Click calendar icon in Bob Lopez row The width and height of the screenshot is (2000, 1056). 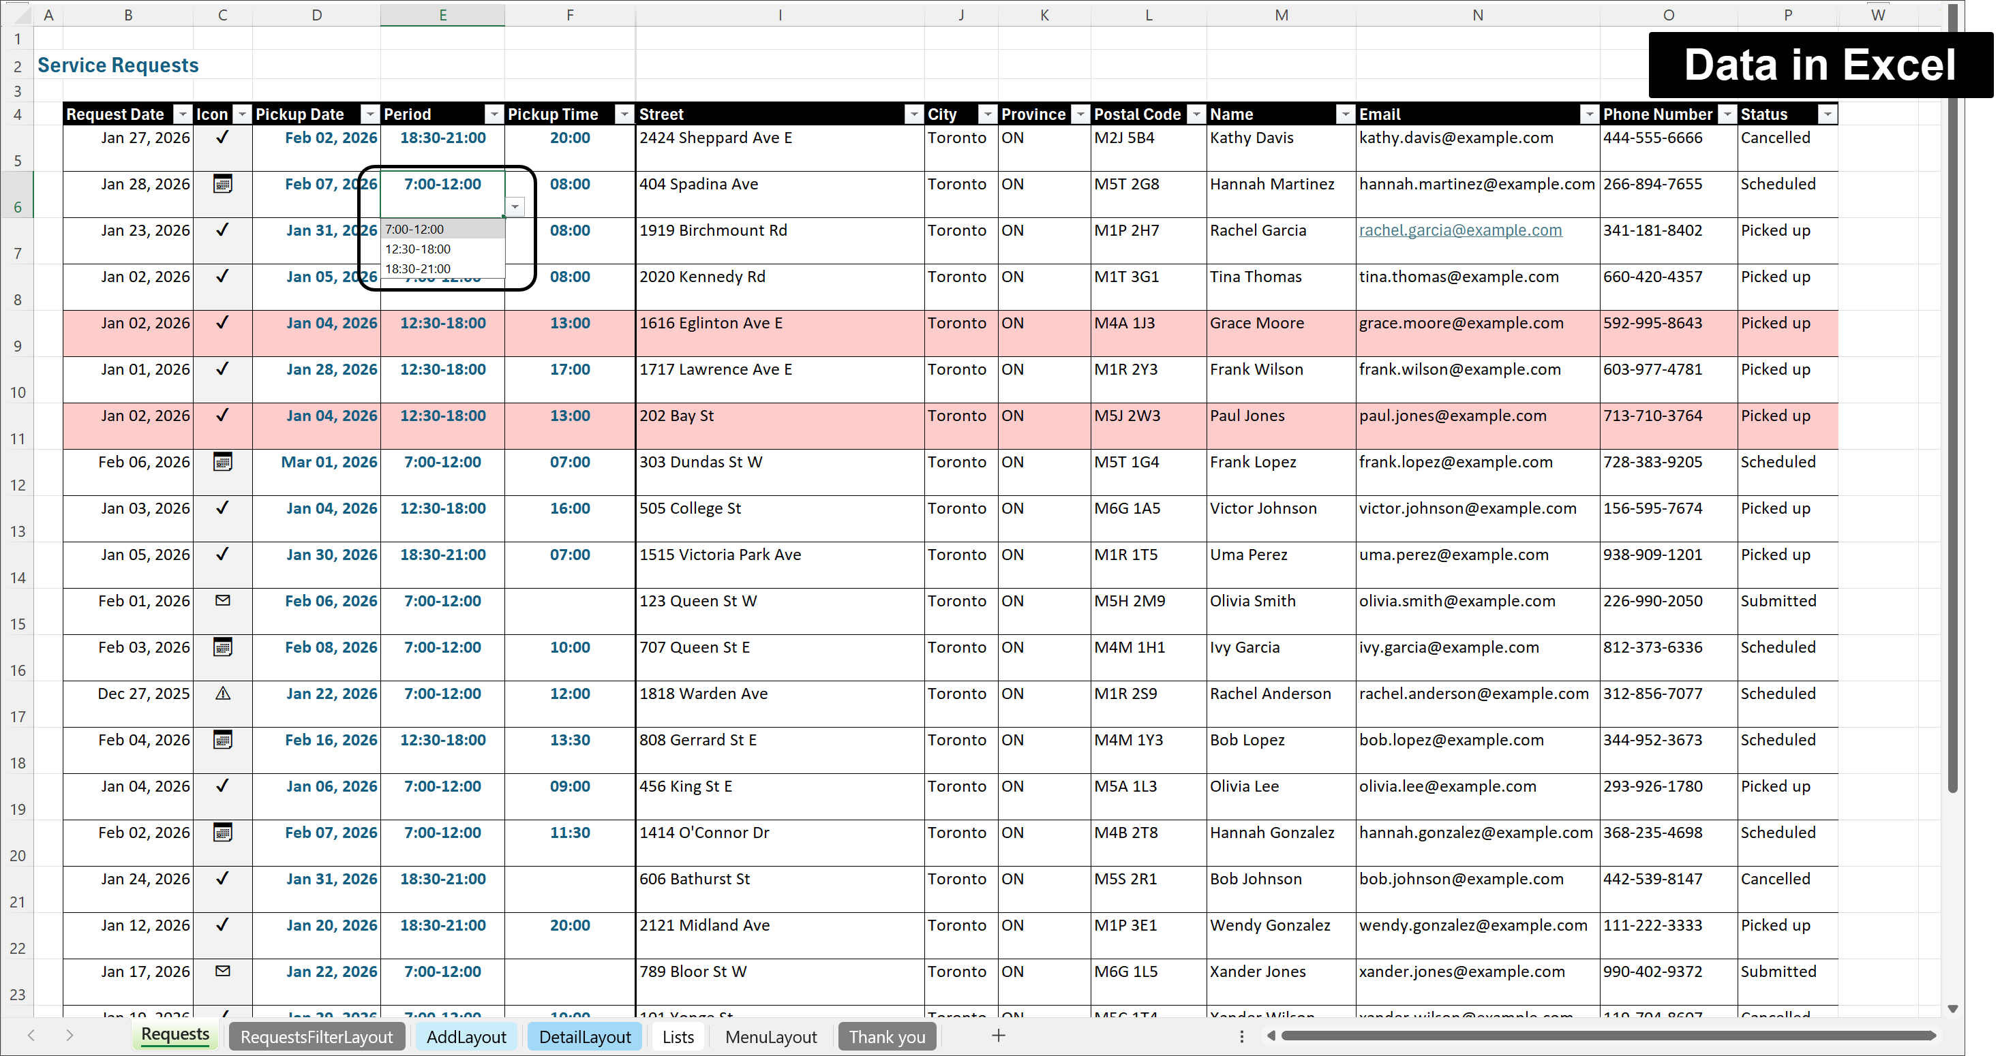point(223,740)
